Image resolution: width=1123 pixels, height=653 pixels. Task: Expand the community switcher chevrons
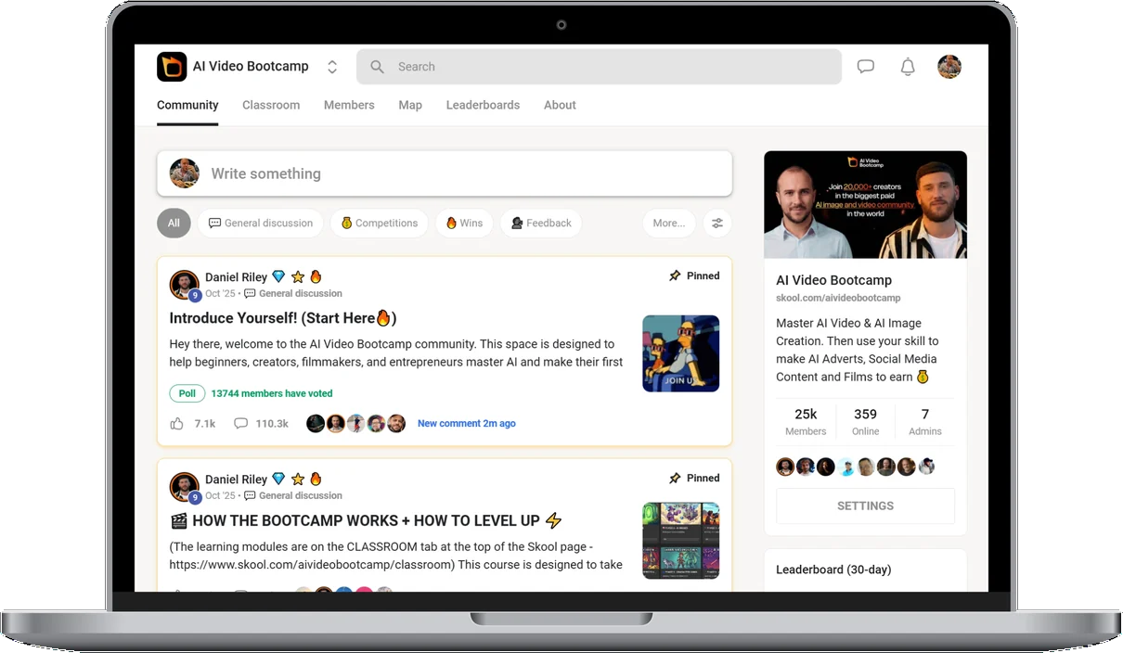pyautogui.click(x=332, y=67)
